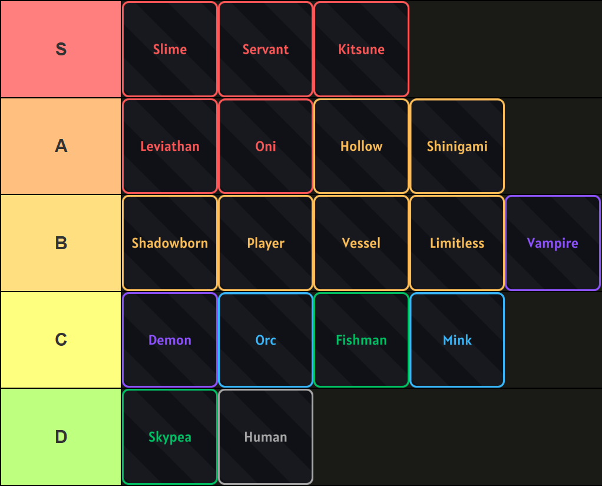Choose the Kitsune card
The image size is (602, 486).
(361, 49)
